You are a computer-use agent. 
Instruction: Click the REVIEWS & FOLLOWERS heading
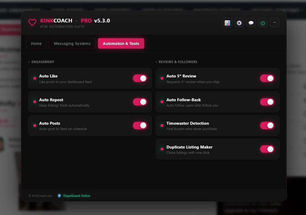click(178, 62)
